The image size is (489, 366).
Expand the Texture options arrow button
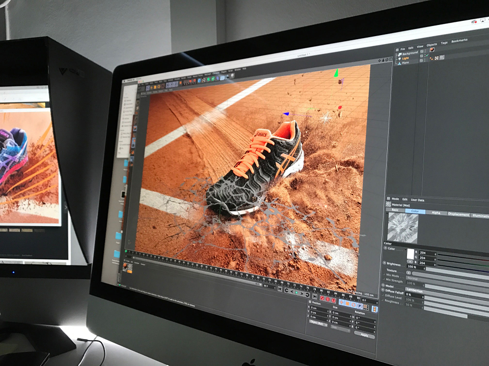pyautogui.click(x=409, y=272)
